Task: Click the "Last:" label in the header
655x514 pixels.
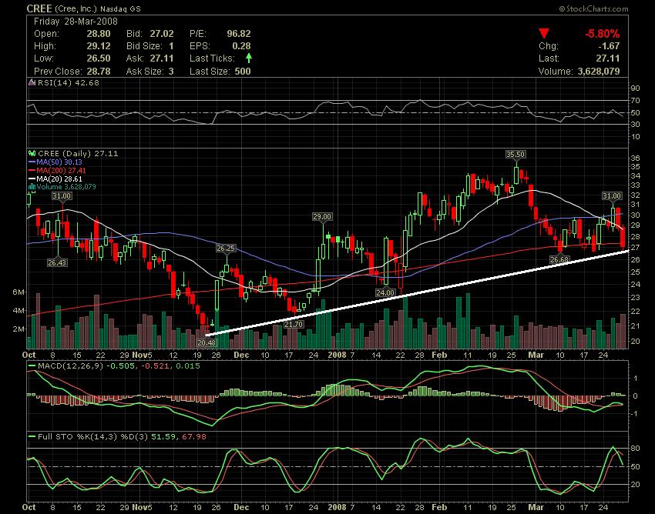Action: click(549, 58)
